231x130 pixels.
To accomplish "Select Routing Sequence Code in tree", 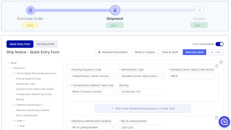I will [x=29, y=79].
